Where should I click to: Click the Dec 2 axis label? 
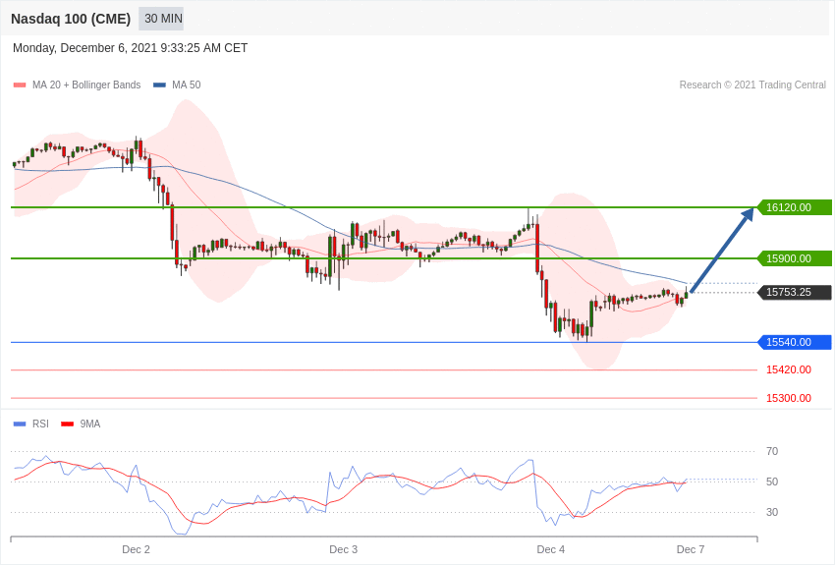pyautogui.click(x=136, y=549)
